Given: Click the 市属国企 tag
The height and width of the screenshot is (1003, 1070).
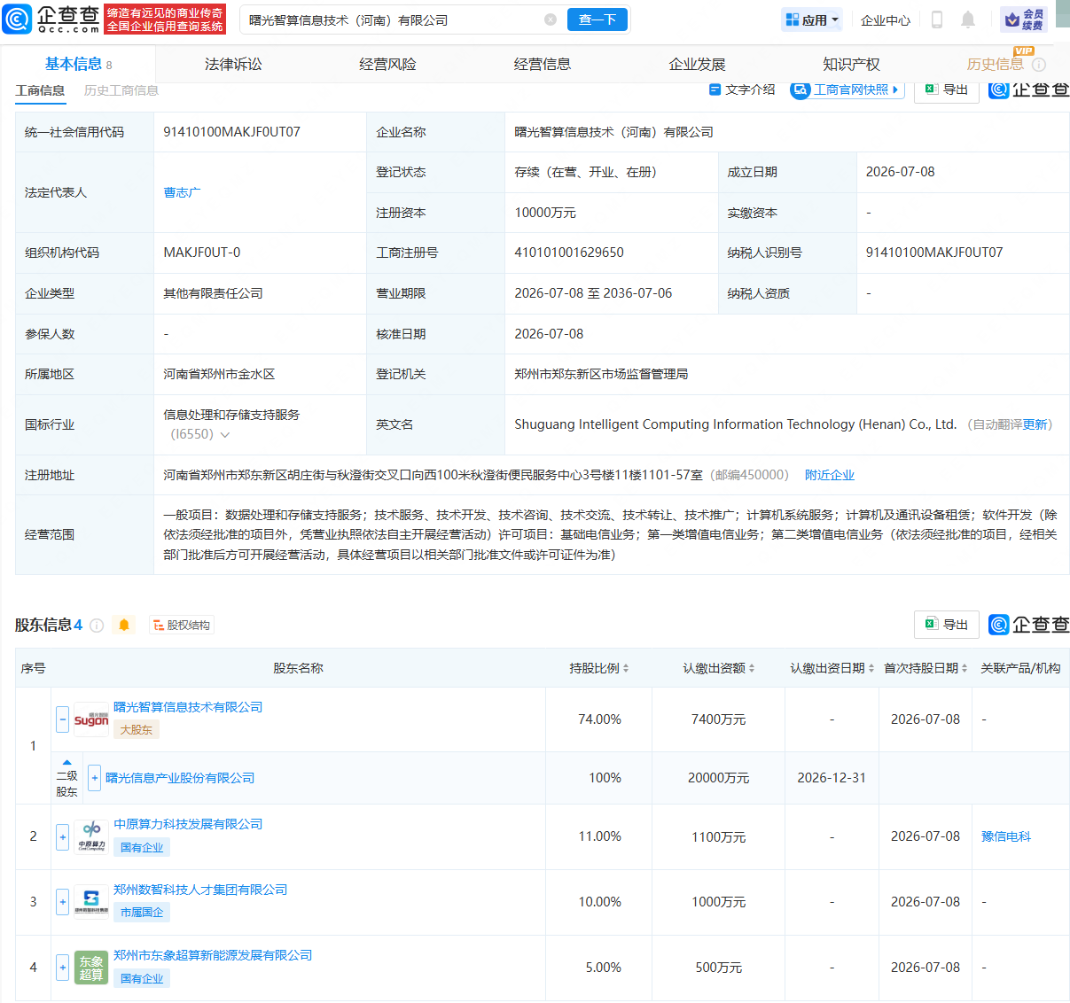Looking at the screenshot, I should pyautogui.click(x=142, y=913).
